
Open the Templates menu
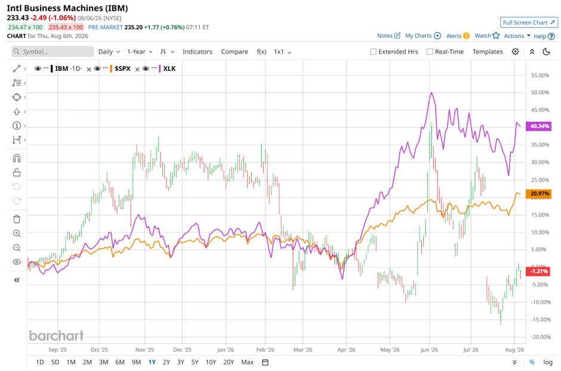(488, 51)
